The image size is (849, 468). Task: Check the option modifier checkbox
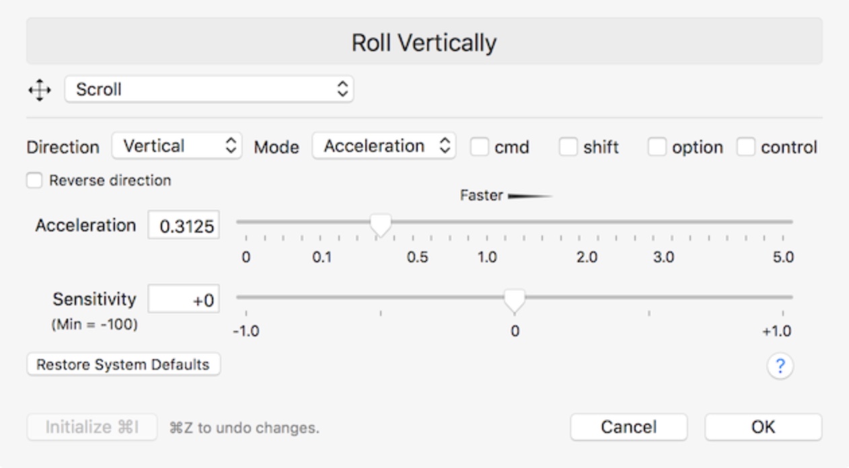pyautogui.click(x=657, y=147)
